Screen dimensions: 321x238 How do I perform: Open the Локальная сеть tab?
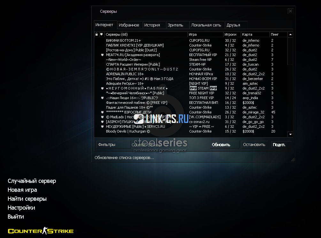(x=206, y=25)
